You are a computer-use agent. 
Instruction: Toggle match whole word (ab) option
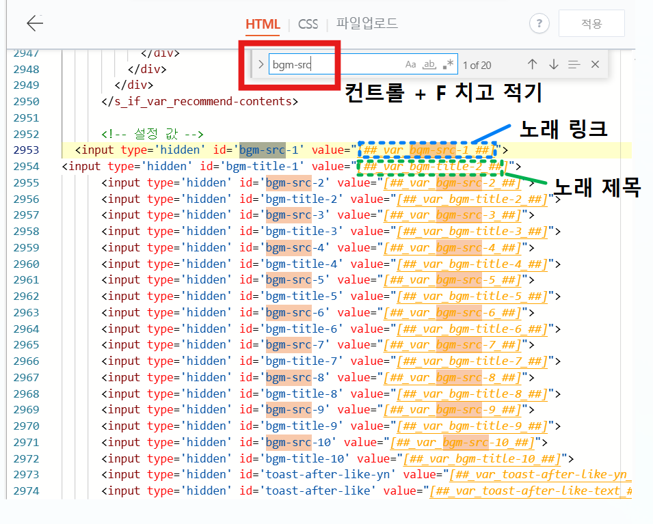point(429,64)
